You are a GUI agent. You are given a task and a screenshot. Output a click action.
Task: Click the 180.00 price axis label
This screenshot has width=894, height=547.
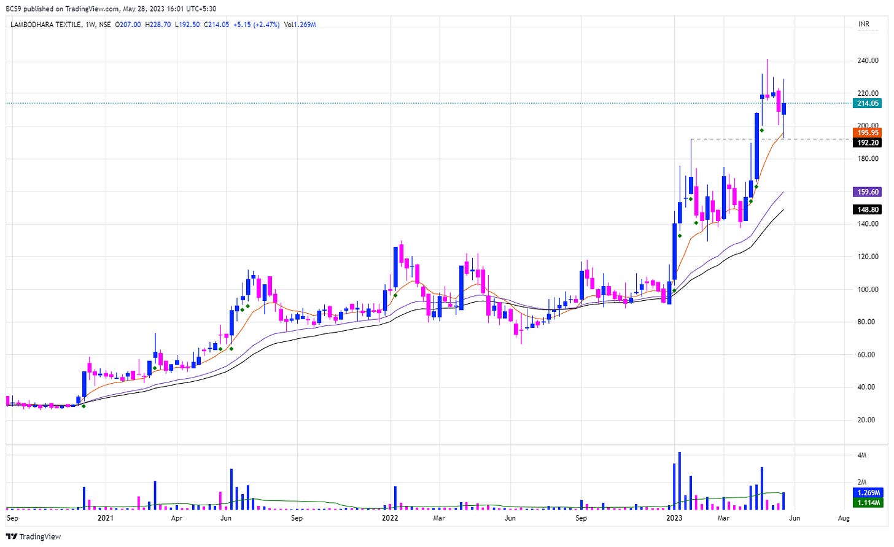(x=868, y=158)
